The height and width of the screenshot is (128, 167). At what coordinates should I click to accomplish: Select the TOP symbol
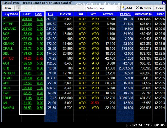[6, 93]
